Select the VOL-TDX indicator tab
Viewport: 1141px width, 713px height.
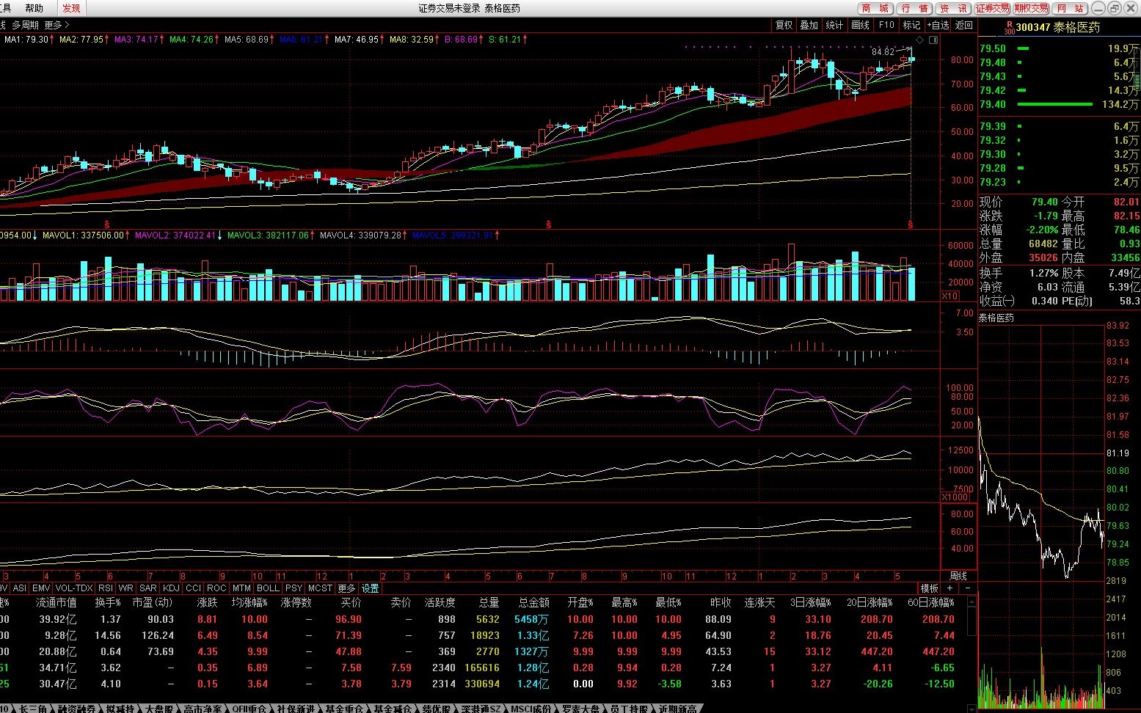[x=74, y=588]
